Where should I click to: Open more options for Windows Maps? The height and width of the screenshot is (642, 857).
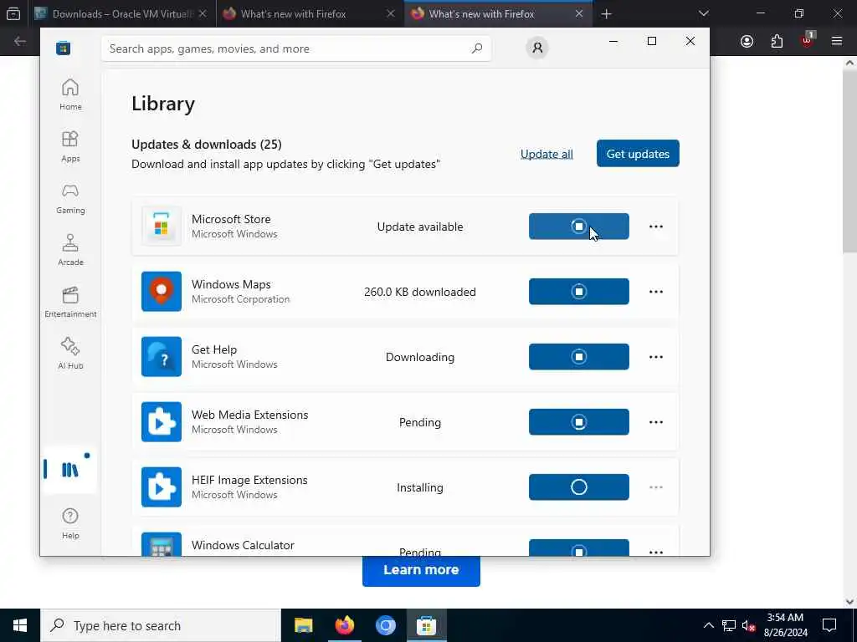point(656,292)
